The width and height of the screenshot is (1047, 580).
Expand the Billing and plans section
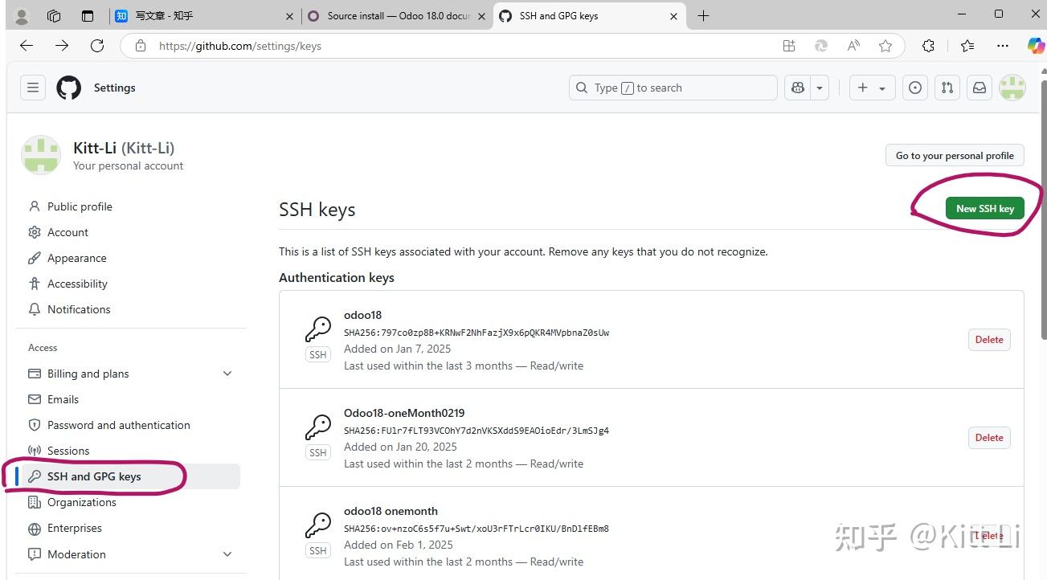point(227,374)
